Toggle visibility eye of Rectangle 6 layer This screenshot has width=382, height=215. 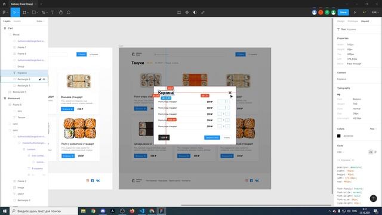click(x=44, y=79)
